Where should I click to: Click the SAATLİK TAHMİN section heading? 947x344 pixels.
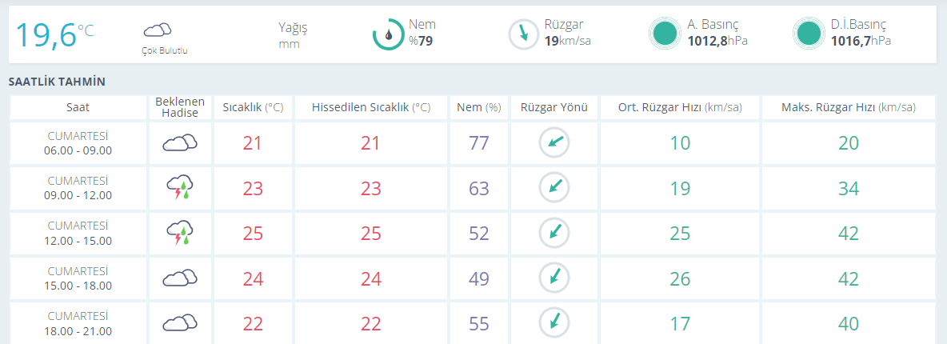coord(57,82)
